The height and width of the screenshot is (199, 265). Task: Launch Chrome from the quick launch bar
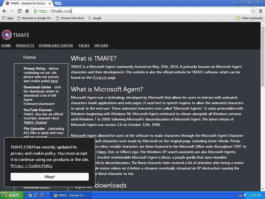point(30,195)
